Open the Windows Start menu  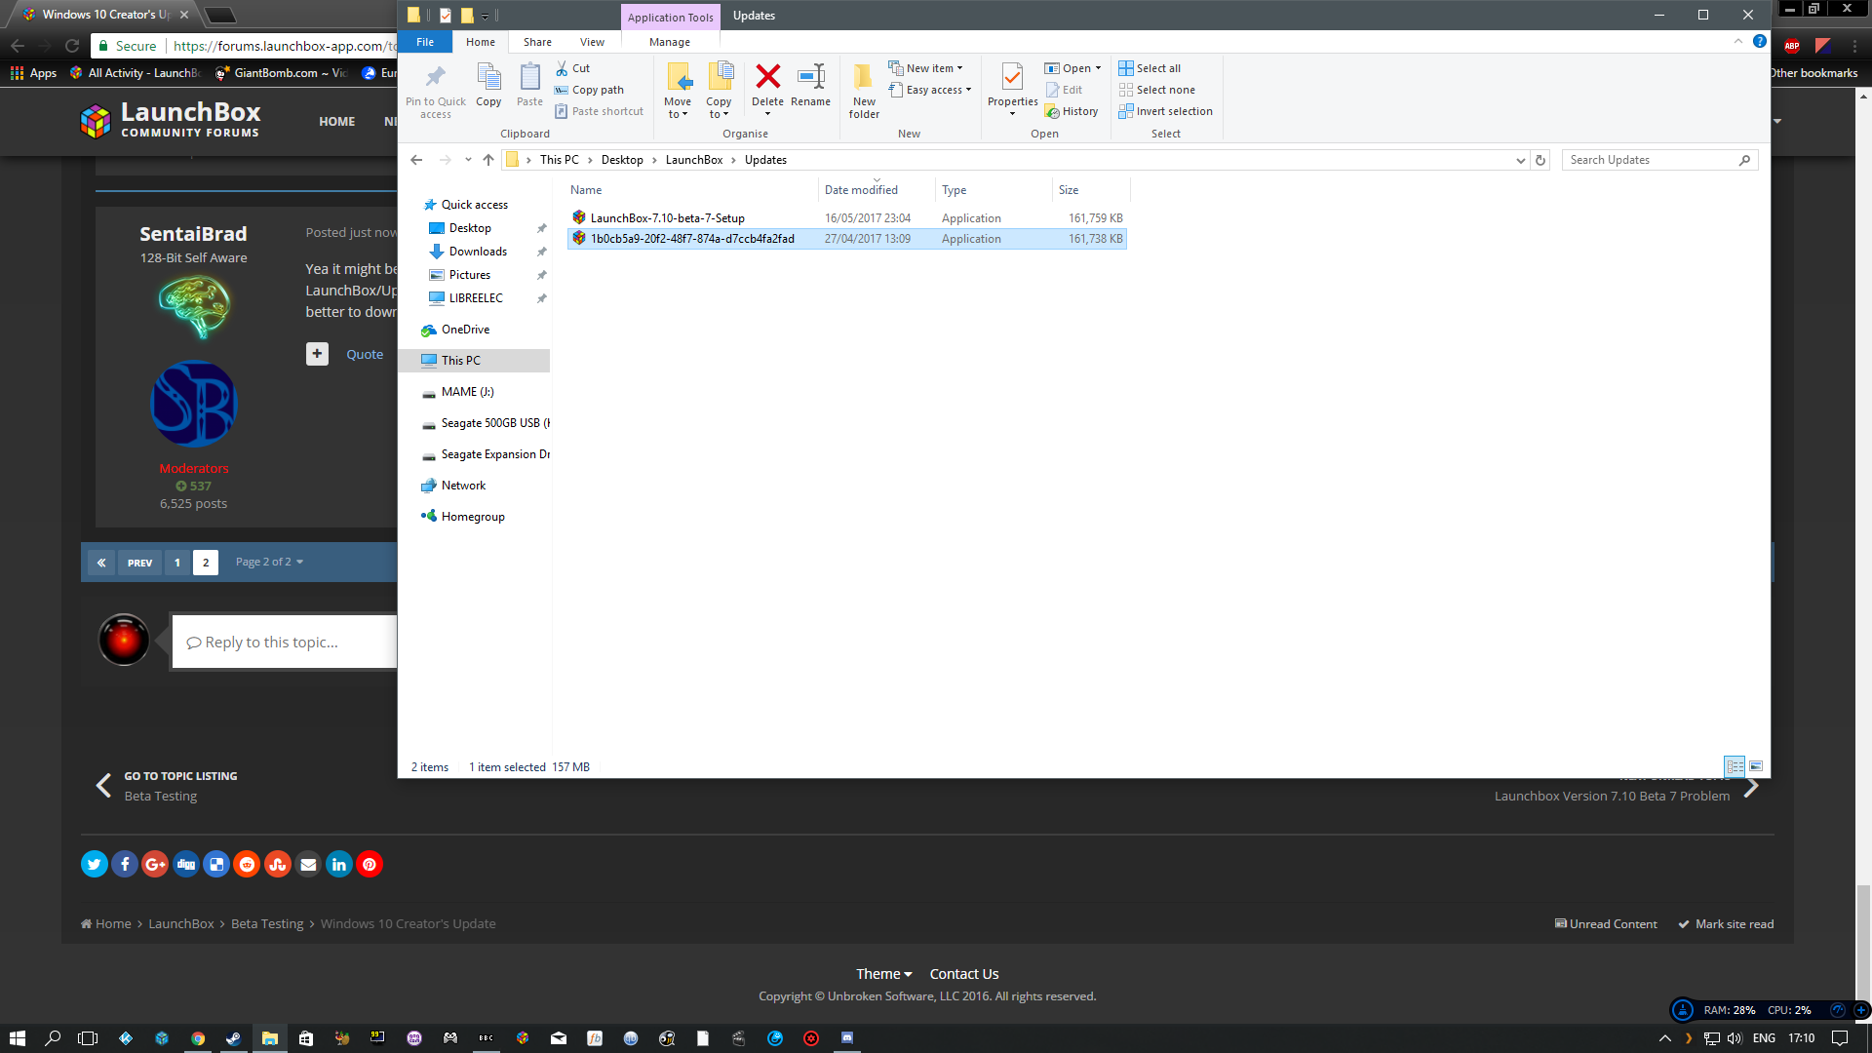click(x=18, y=1038)
